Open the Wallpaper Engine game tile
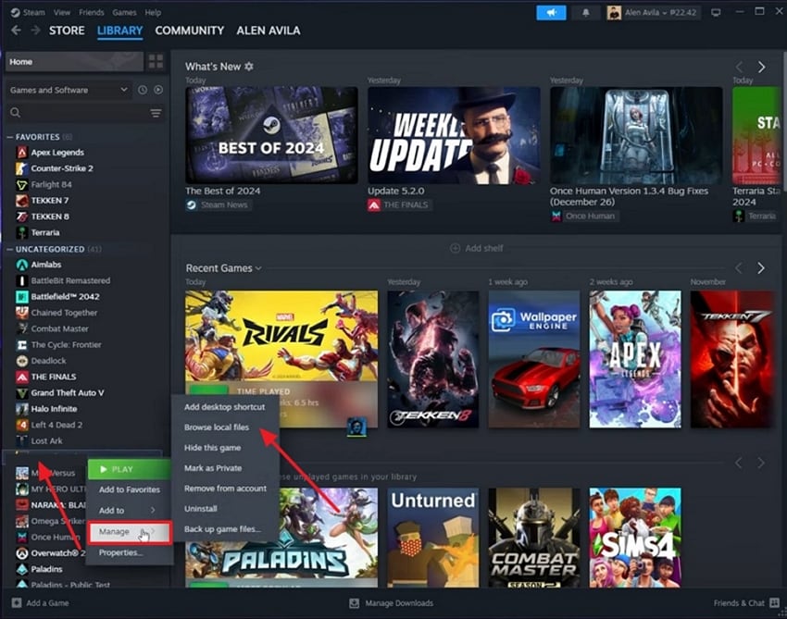The height and width of the screenshot is (619, 787). click(534, 359)
